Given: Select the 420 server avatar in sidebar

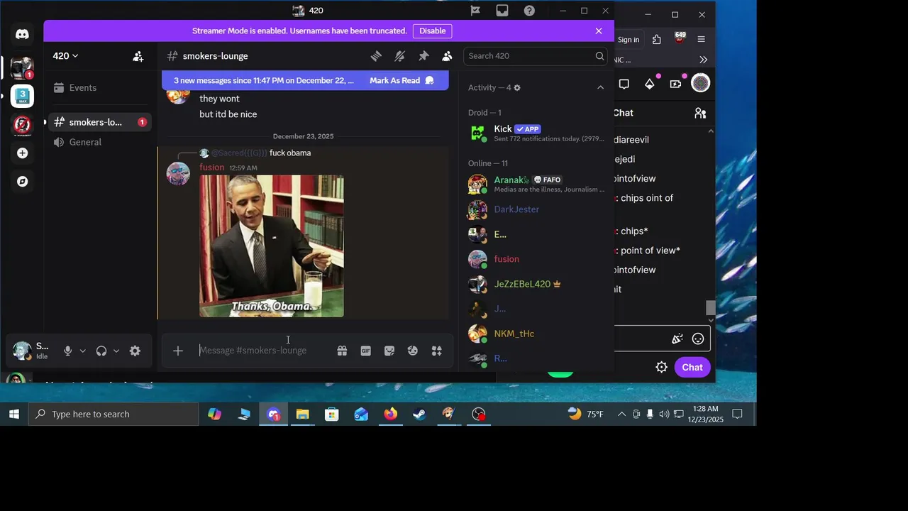Looking at the screenshot, I should click(22, 67).
